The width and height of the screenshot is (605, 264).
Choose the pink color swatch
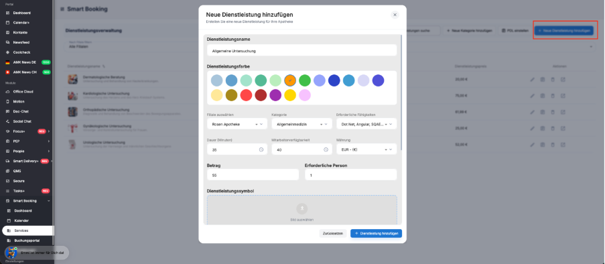coord(305,95)
